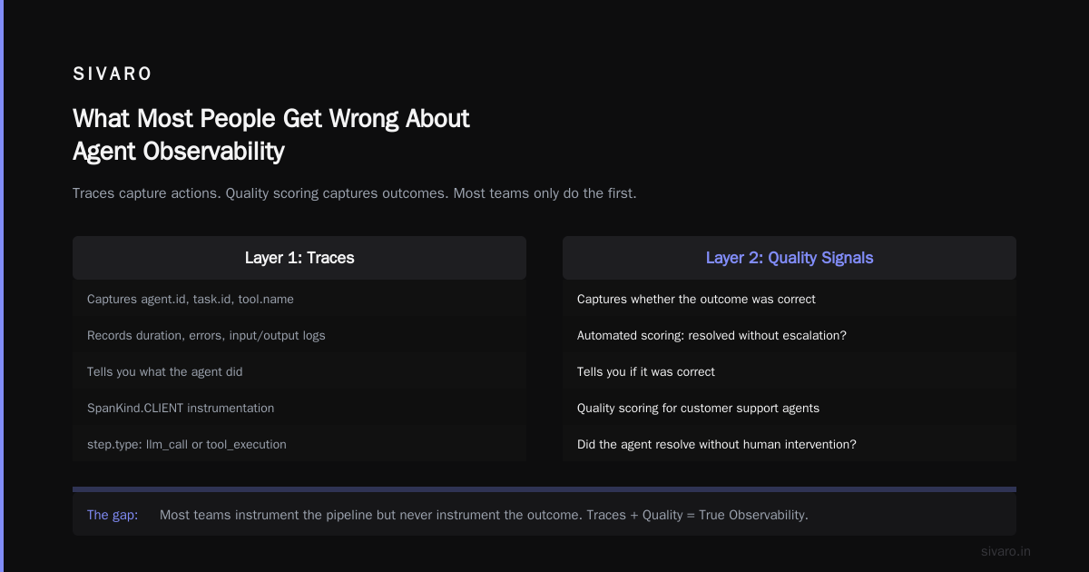Viewport: 1089px width, 572px height.
Task: Select row 'Captures agent.id, task.id, tool.name'
Action: 299,299
